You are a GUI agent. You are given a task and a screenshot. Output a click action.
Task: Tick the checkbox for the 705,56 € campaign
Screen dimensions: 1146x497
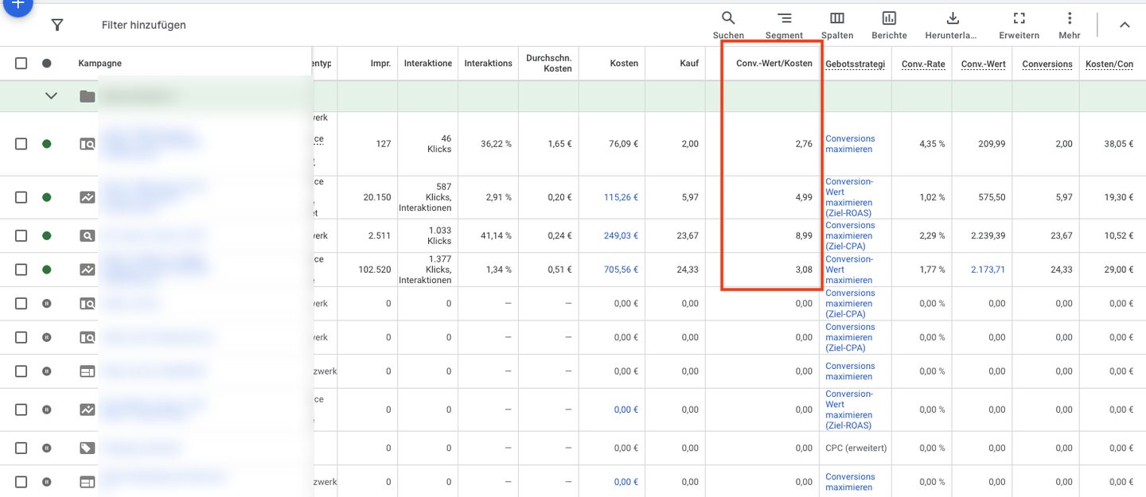[21, 270]
